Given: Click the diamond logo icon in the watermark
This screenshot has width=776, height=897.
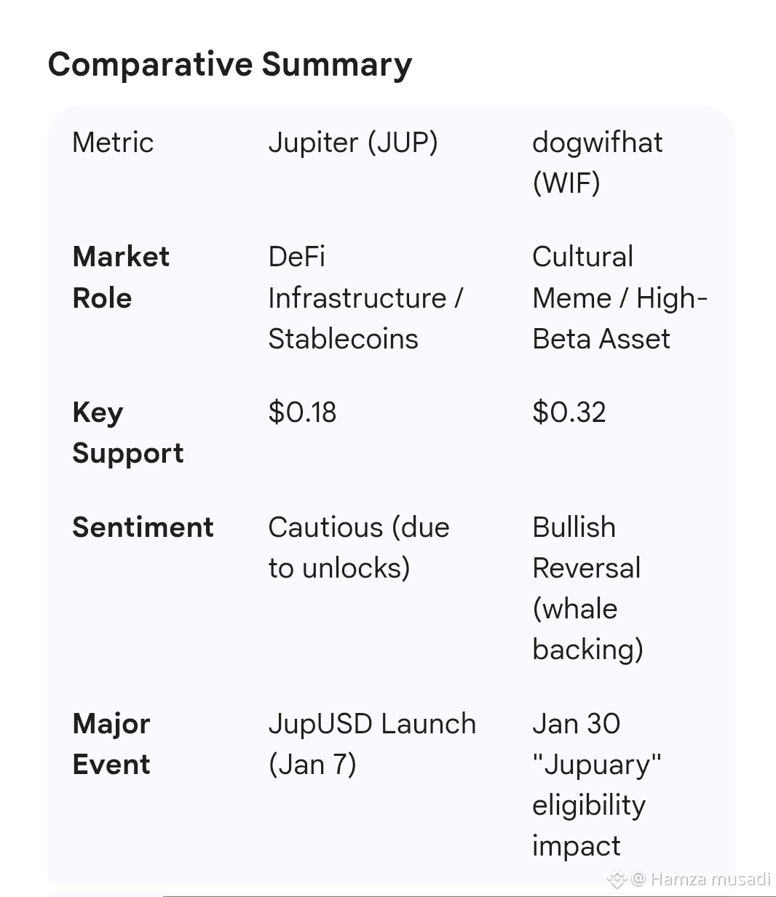Looking at the screenshot, I should [x=617, y=879].
